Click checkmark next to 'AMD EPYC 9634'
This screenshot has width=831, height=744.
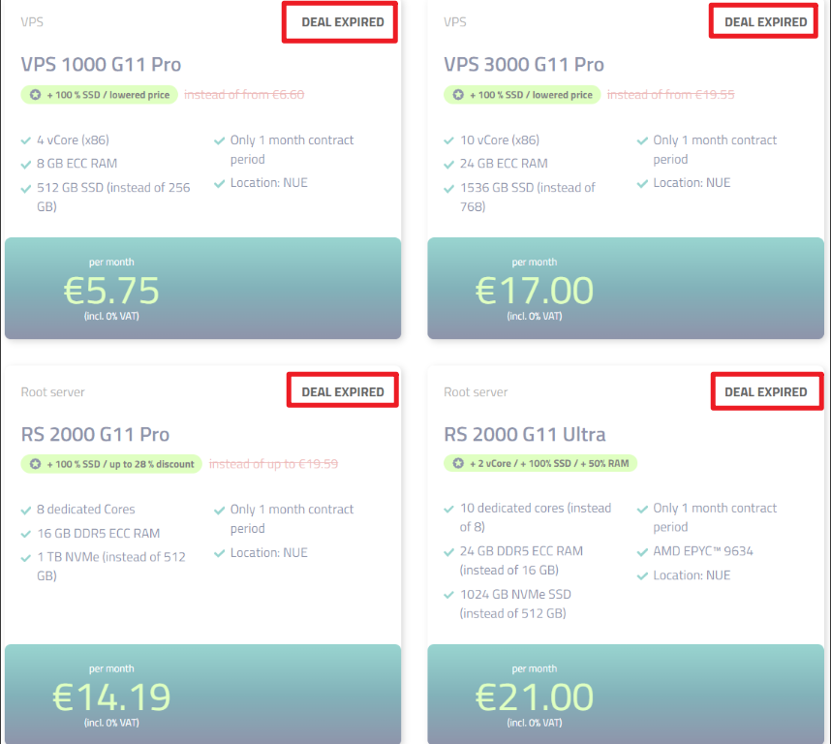point(642,552)
